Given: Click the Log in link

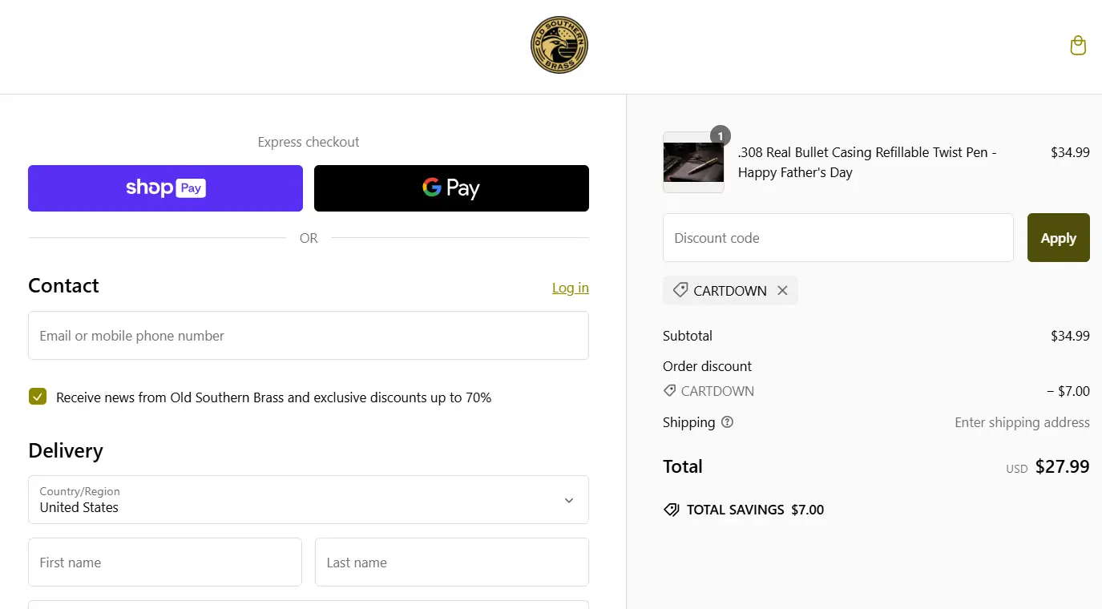Looking at the screenshot, I should pos(570,288).
